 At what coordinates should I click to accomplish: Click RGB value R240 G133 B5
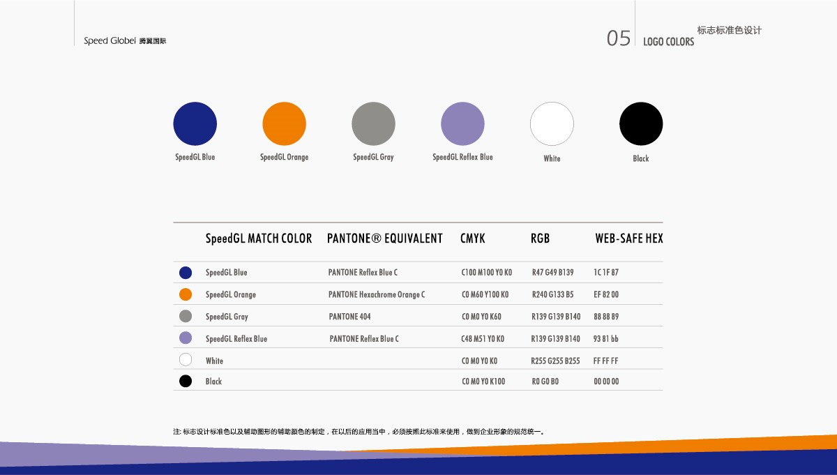pyautogui.click(x=553, y=294)
